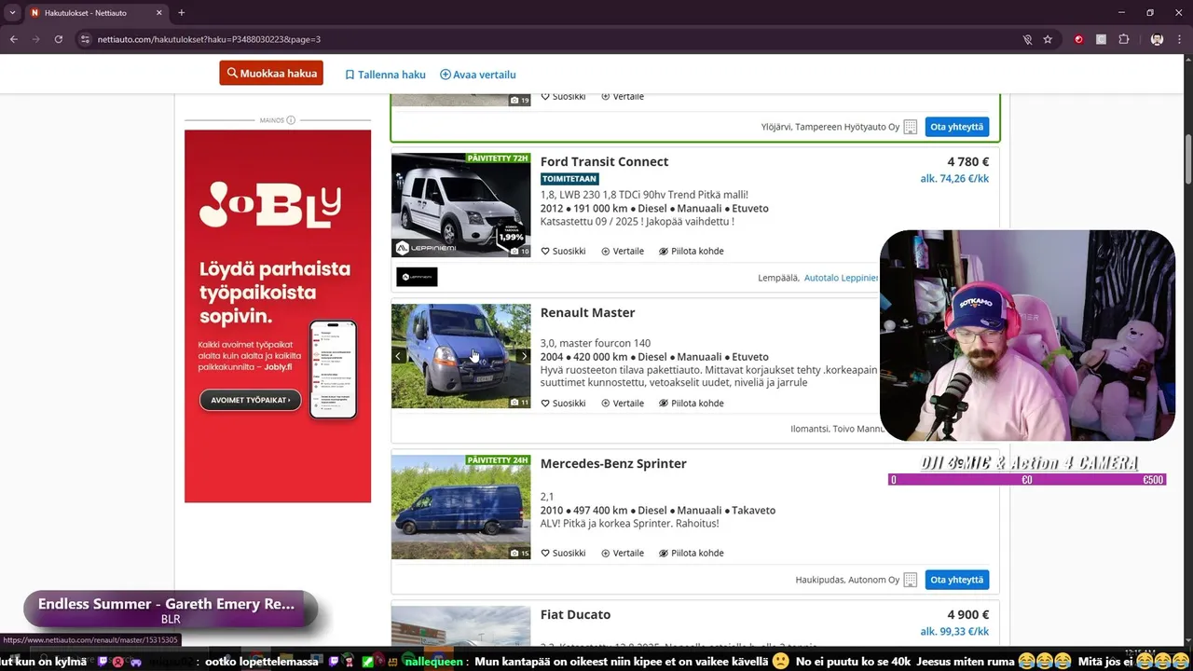
Task: Add Ford Transit Connect to Vertaile comparison
Action: pyautogui.click(x=623, y=251)
